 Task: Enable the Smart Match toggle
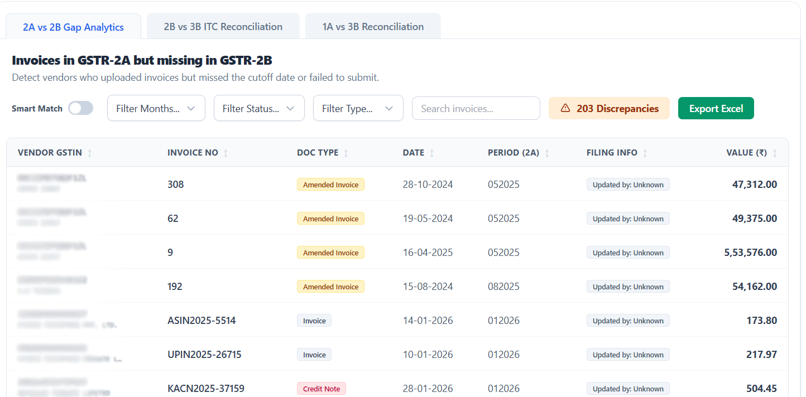pos(80,108)
